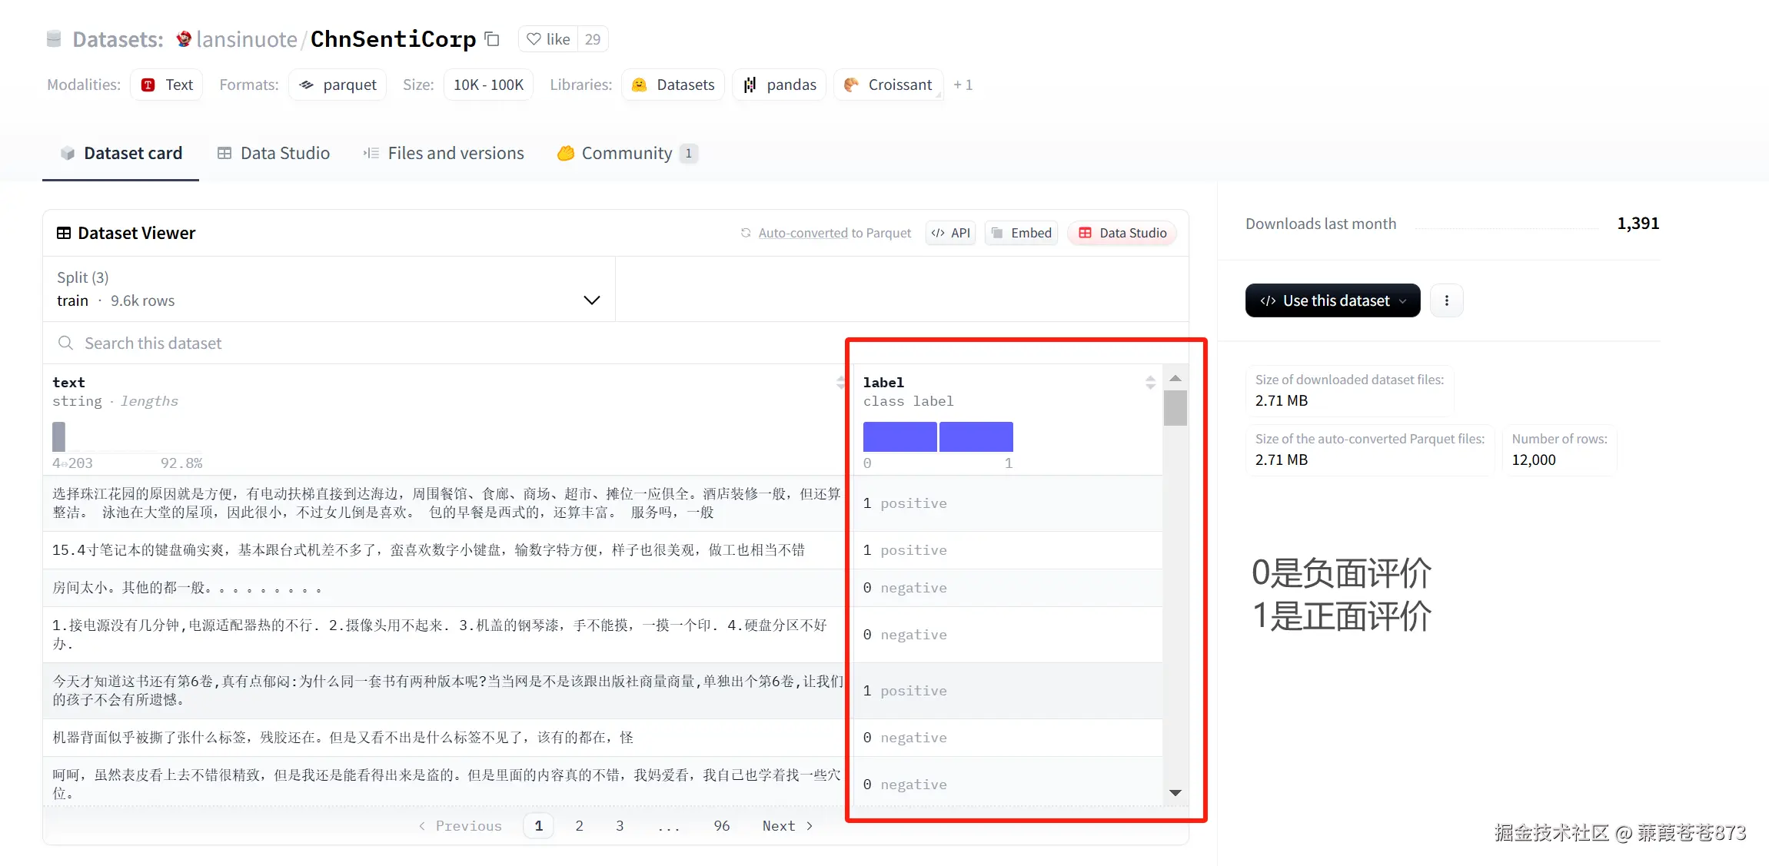The image size is (1769, 866).
Task: Copy dataset name with the copy icon
Action: [x=493, y=39]
